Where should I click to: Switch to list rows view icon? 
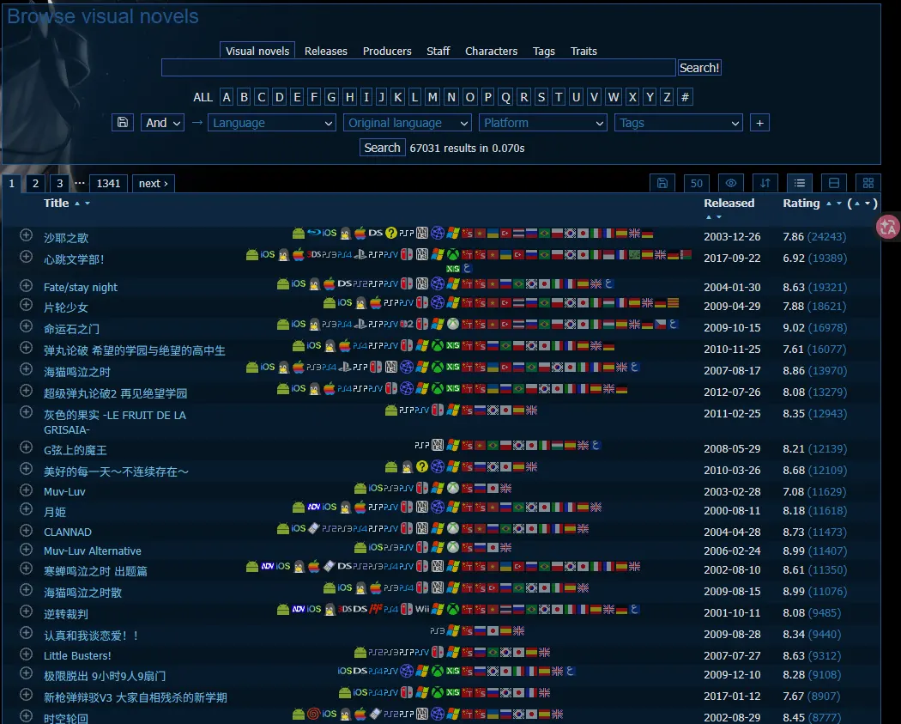[x=799, y=183]
